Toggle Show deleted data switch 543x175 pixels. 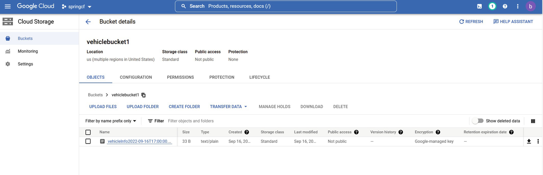click(477, 121)
